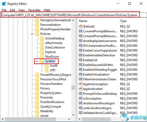
Task: Click the dontdisplaylastusername DWORD icon
Action: [80, 41]
